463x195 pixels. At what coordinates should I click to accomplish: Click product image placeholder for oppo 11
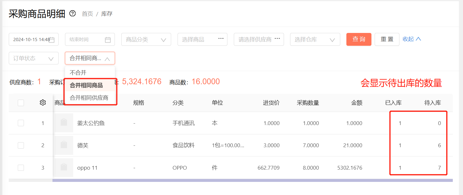tap(64, 168)
